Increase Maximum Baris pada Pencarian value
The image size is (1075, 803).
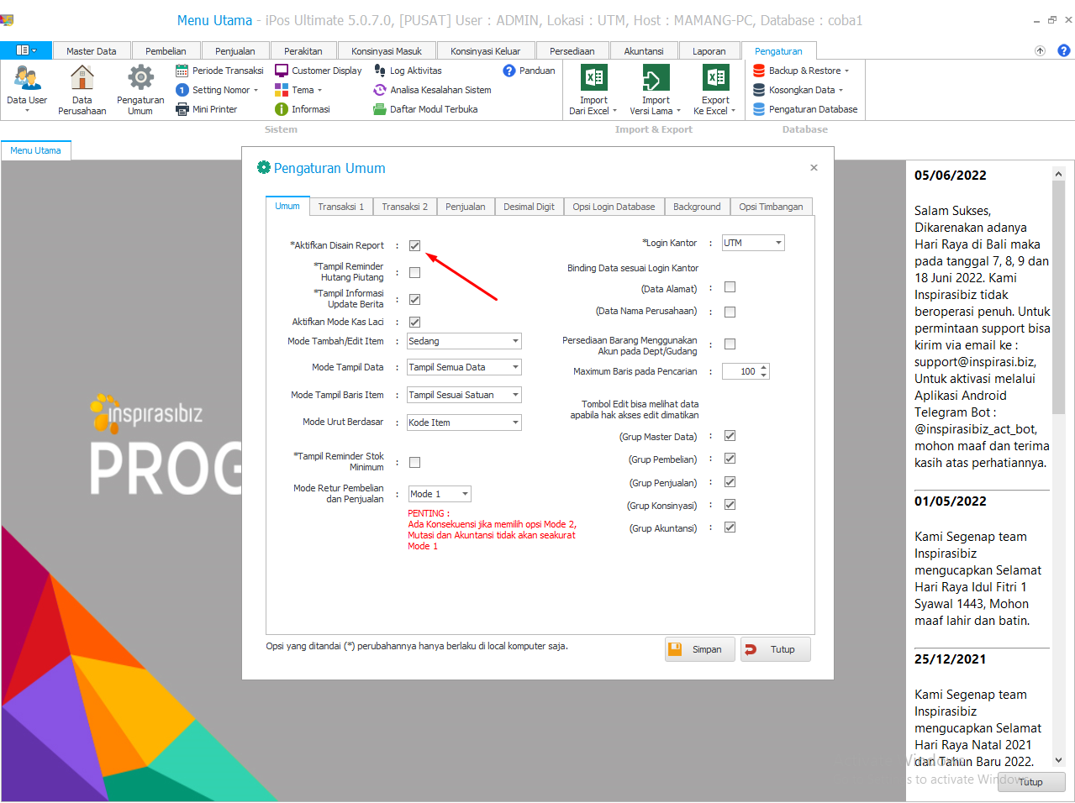763,368
